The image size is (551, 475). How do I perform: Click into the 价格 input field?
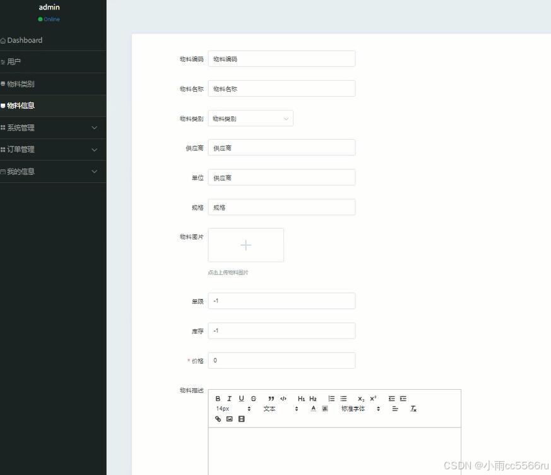pos(281,361)
